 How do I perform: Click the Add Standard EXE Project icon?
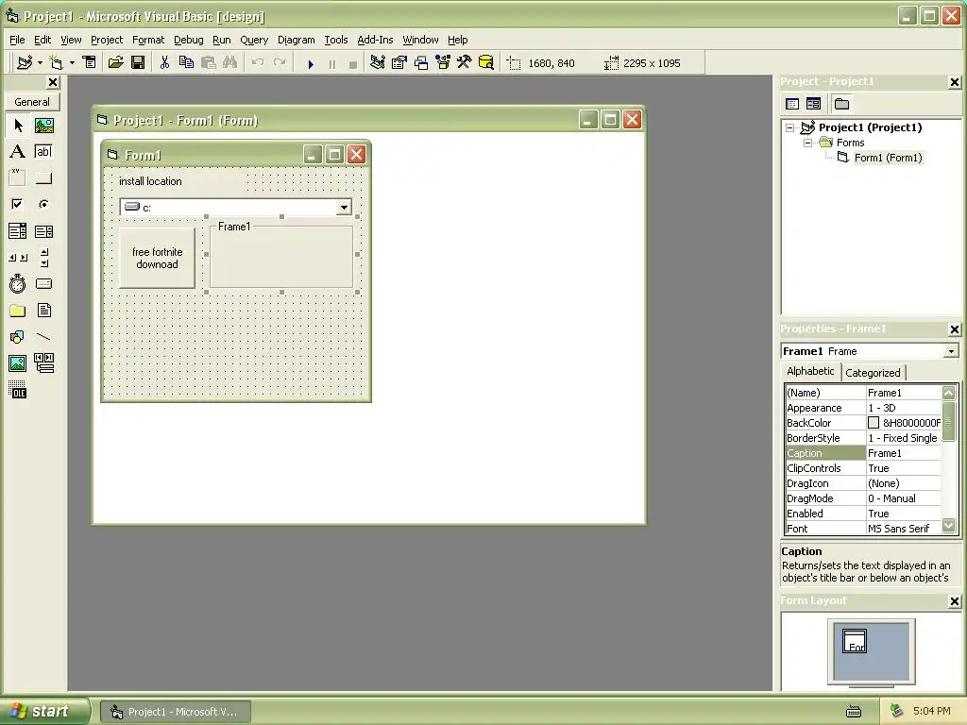pyautogui.click(x=25, y=63)
